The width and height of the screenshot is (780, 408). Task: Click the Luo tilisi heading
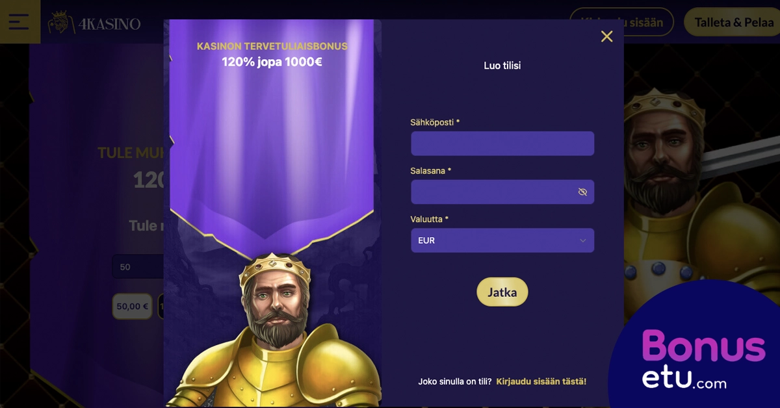[502, 66]
